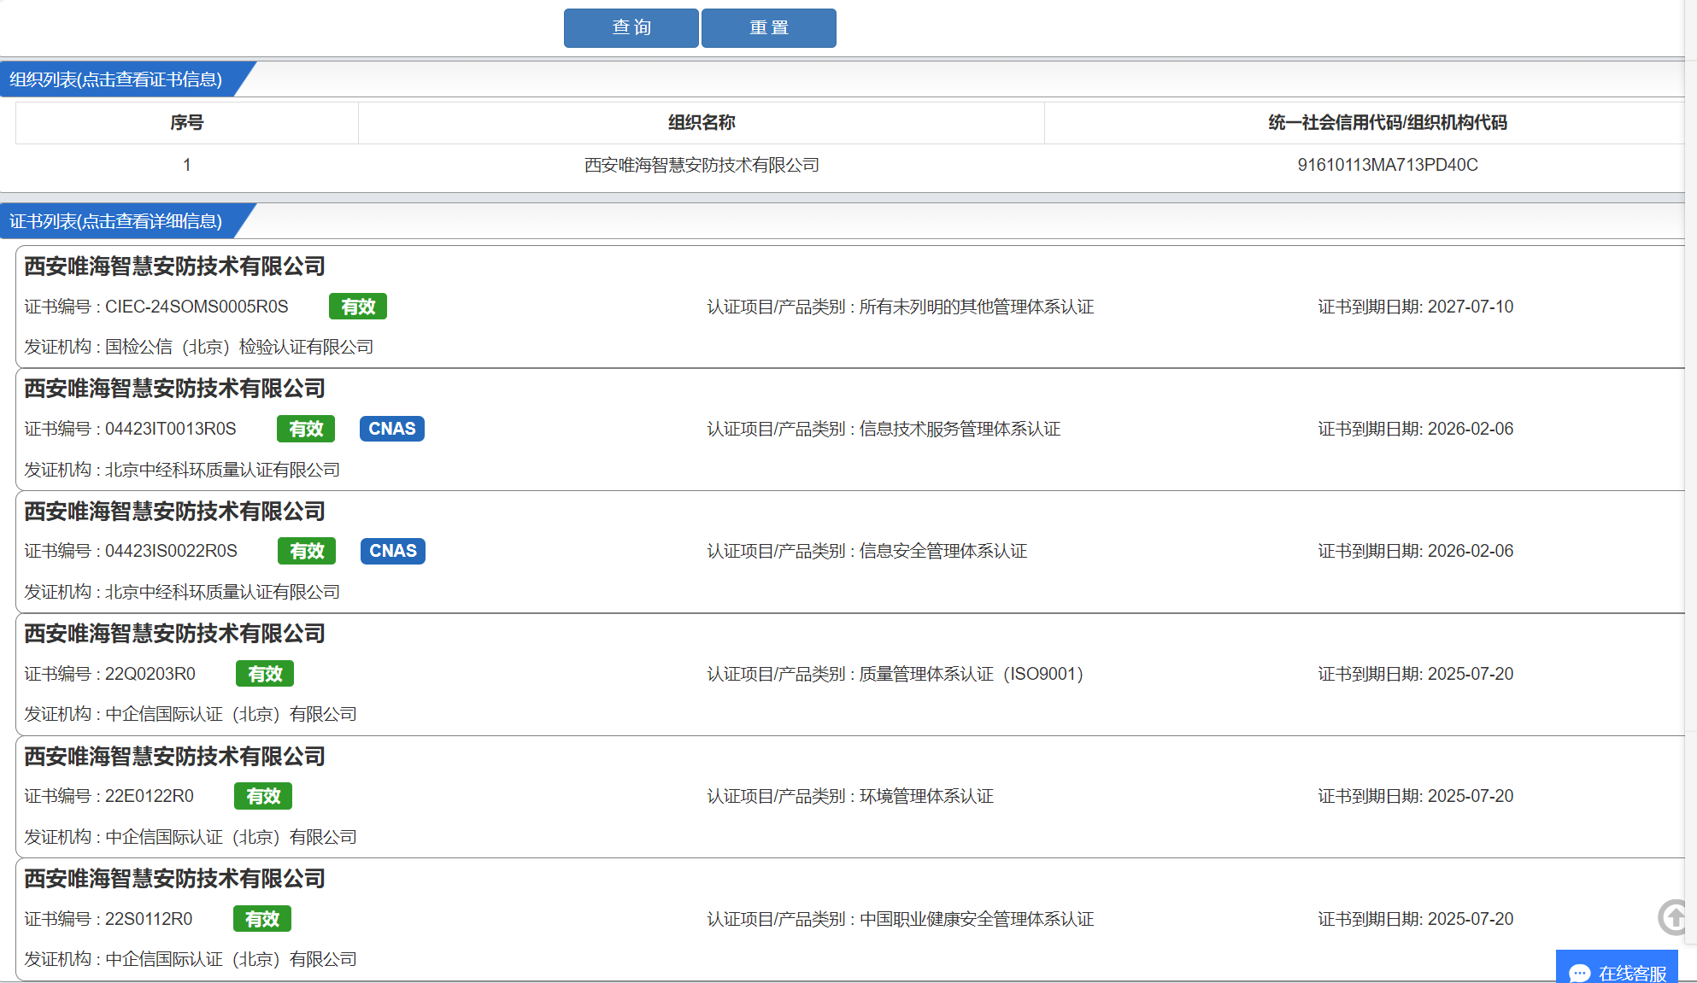The height and width of the screenshot is (983, 1697).
Task: Click organization name 西安唯海智慧安防技术有限公司 in table row
Action: tap(702, 165)
